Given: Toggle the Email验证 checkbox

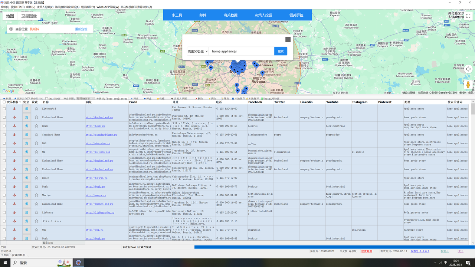Looking at the screenshot, I should pos(47,99).
